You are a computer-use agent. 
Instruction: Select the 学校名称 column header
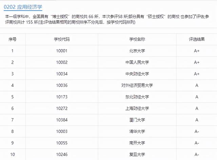pyautogui.click(x=137, y=39)
